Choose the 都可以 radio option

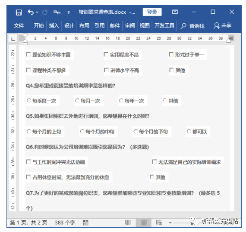click(189, 131)
